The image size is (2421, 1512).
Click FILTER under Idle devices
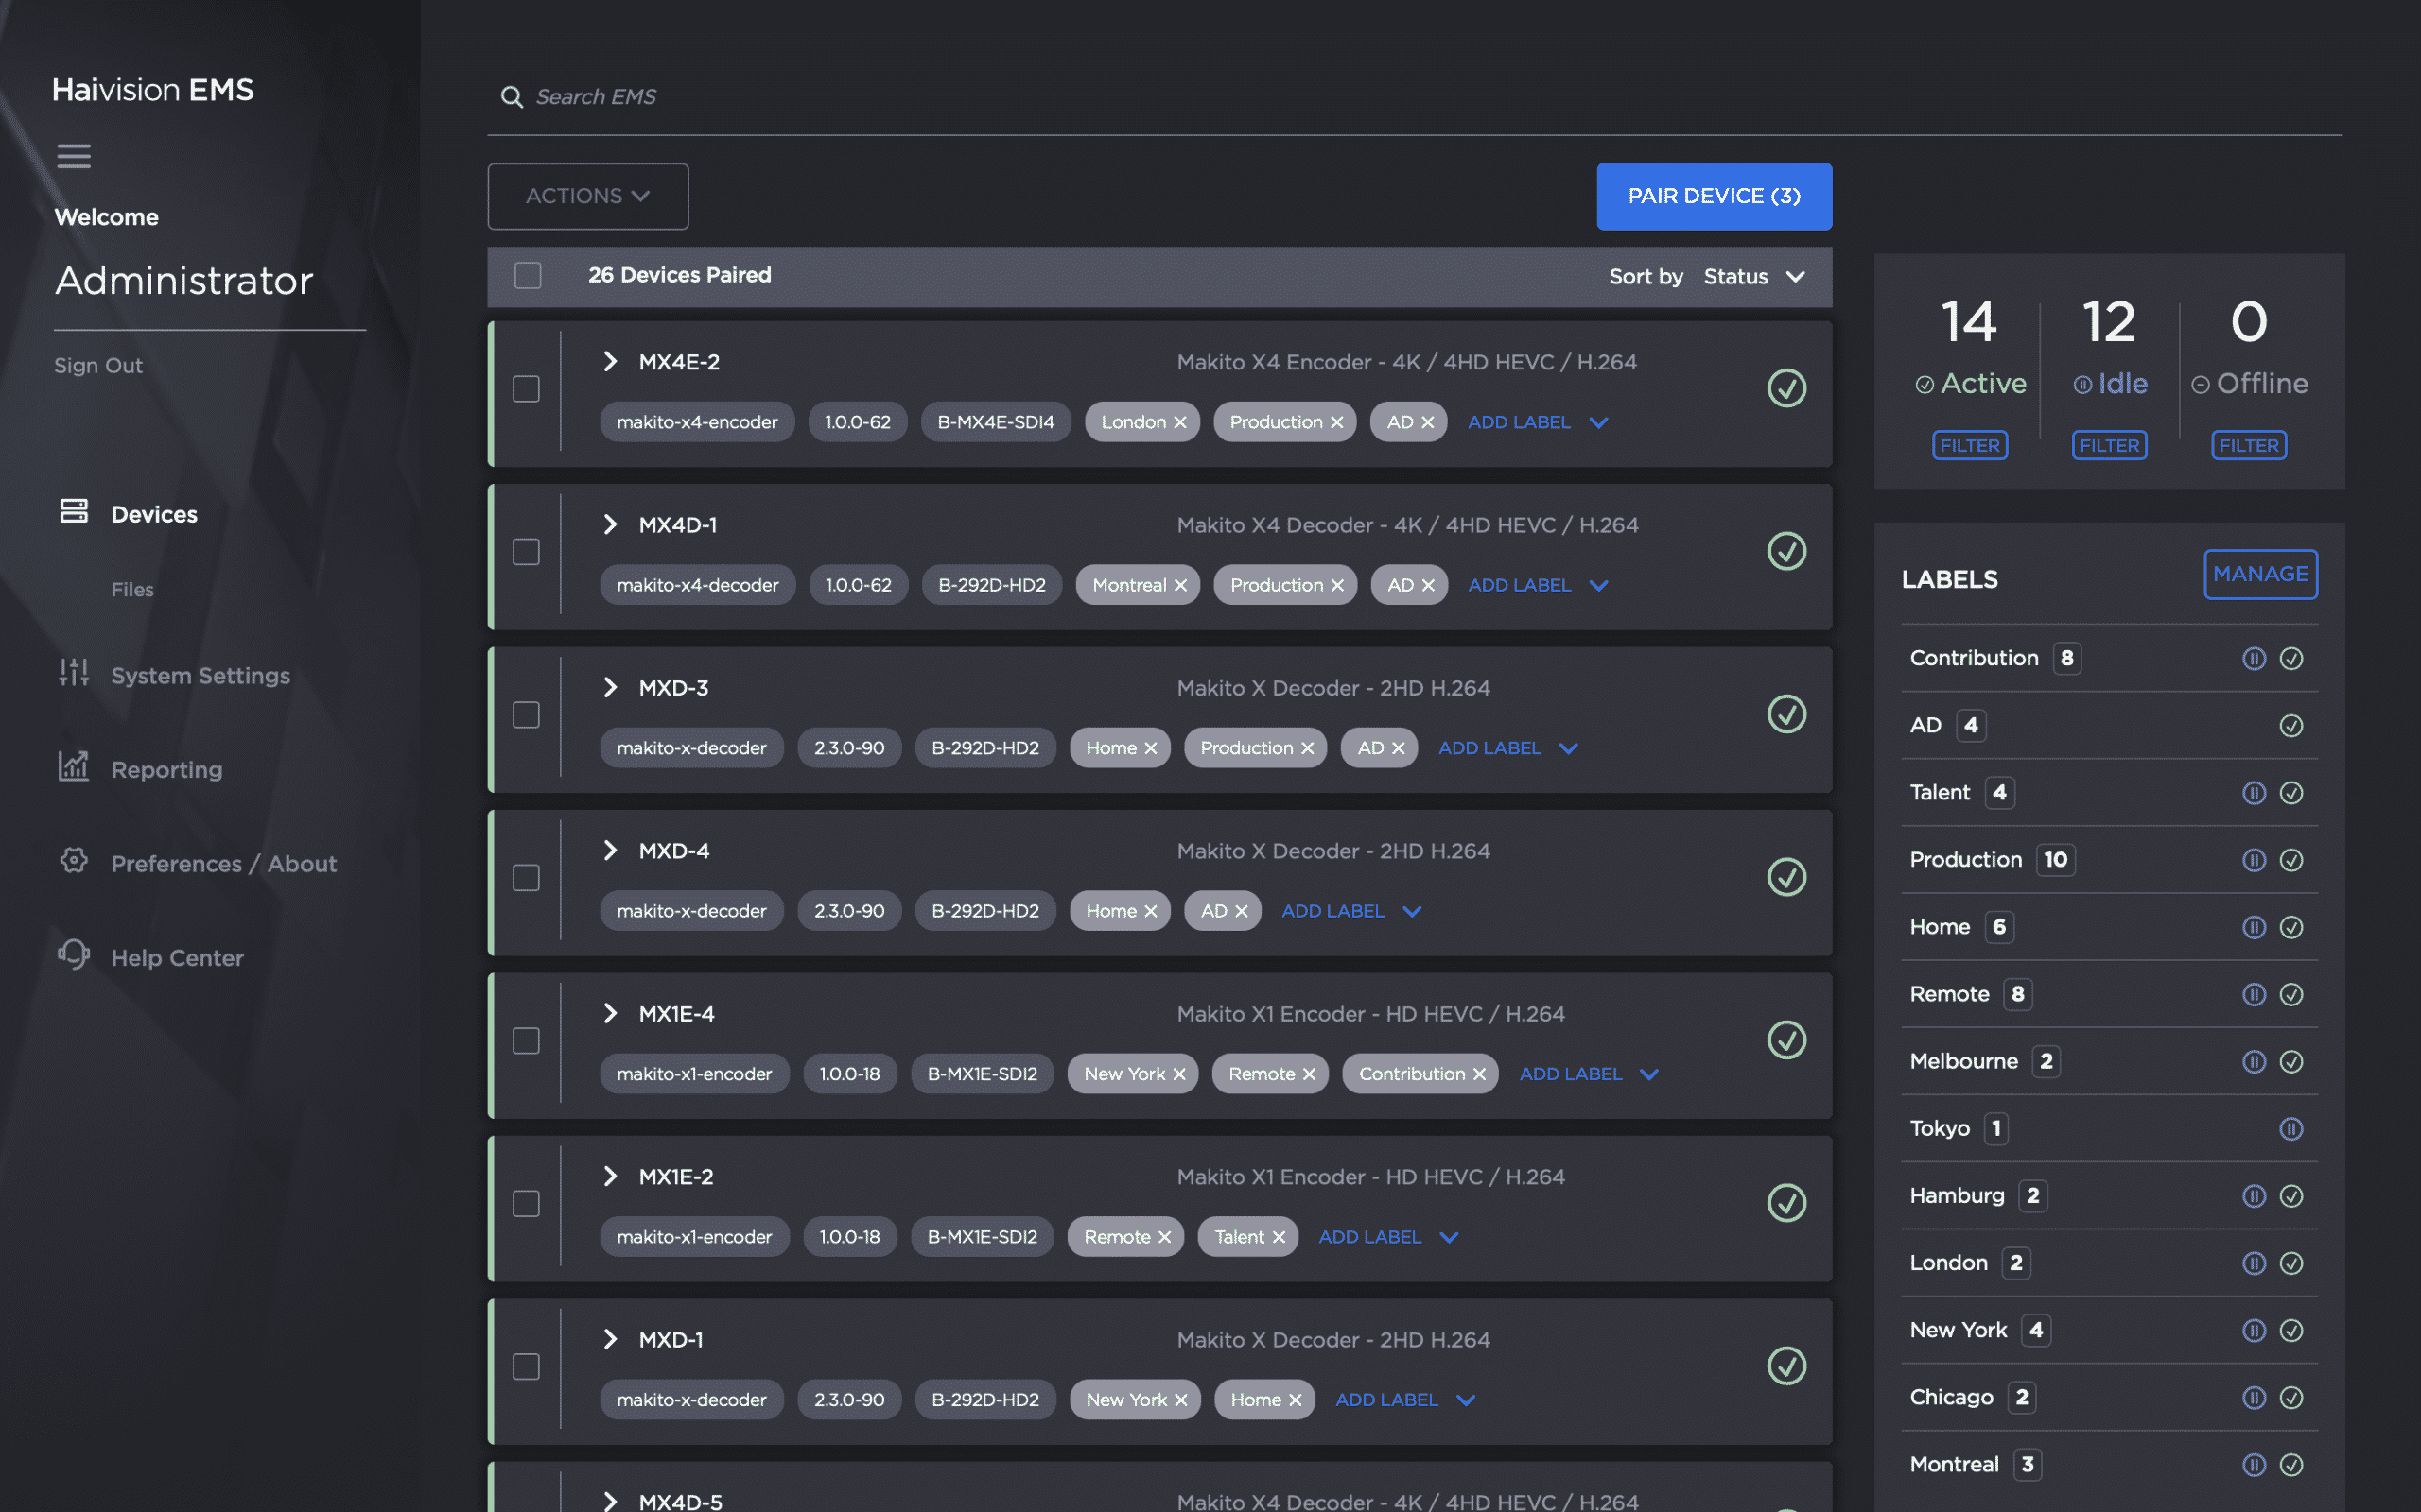2109,446
